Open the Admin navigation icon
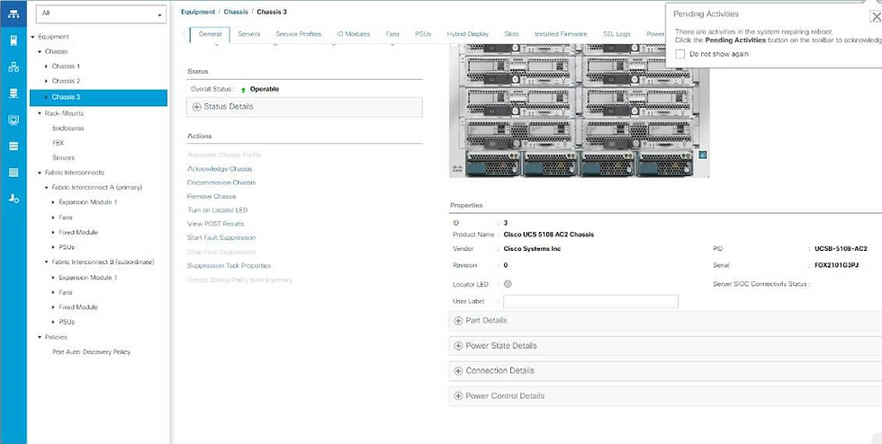This screenshot has height=444, width=882. [13, 199]
